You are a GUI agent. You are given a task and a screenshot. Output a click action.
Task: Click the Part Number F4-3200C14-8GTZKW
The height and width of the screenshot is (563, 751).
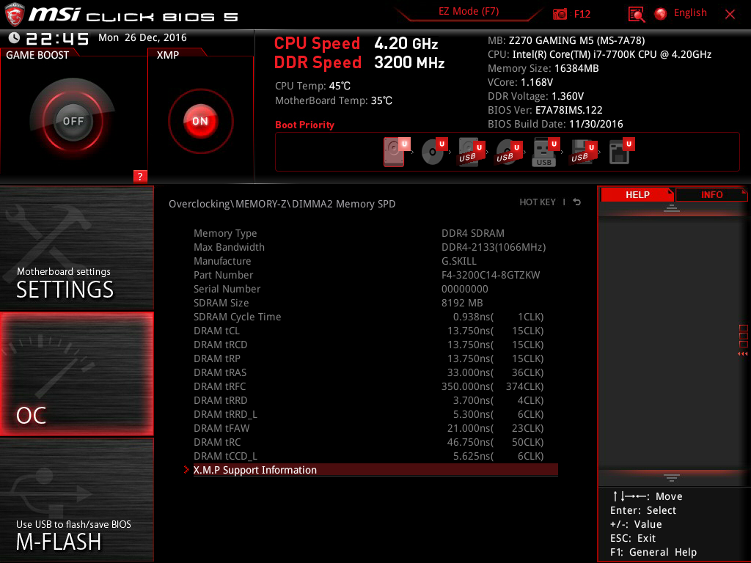point(491,275)
